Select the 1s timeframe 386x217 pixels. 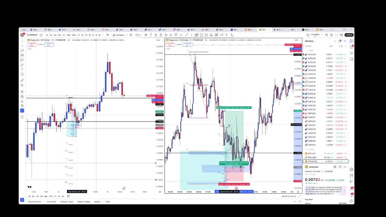click(47, 35)
